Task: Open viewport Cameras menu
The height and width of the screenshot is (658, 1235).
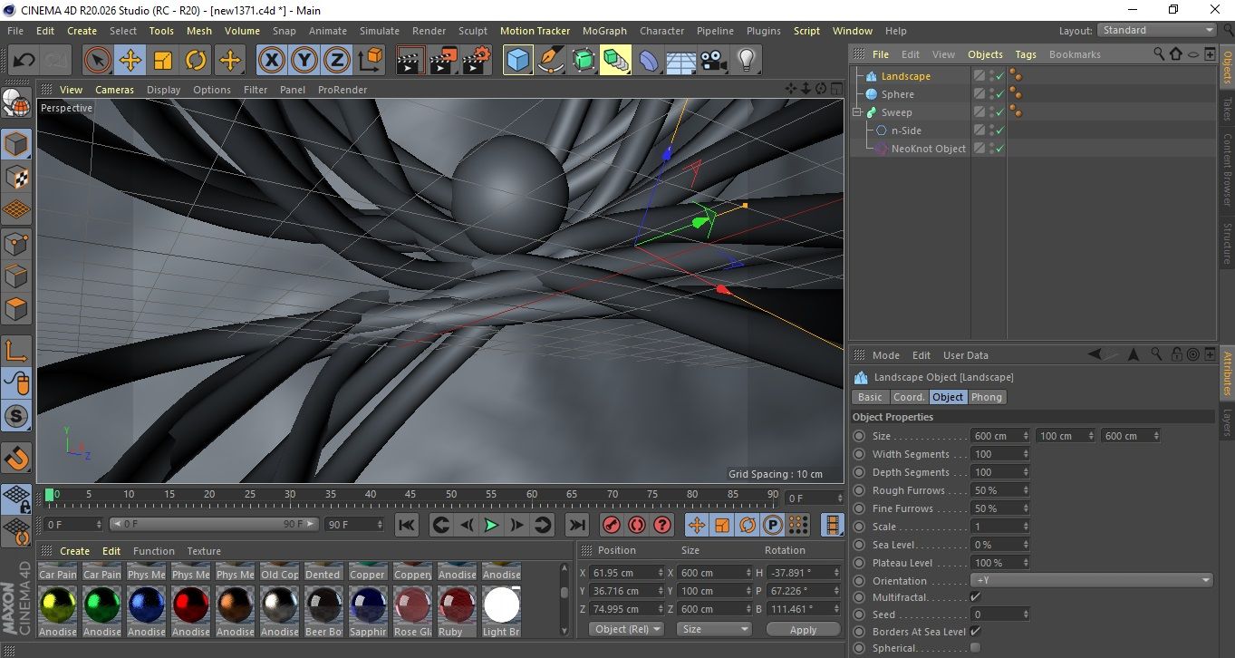Action: pos(115,90)
